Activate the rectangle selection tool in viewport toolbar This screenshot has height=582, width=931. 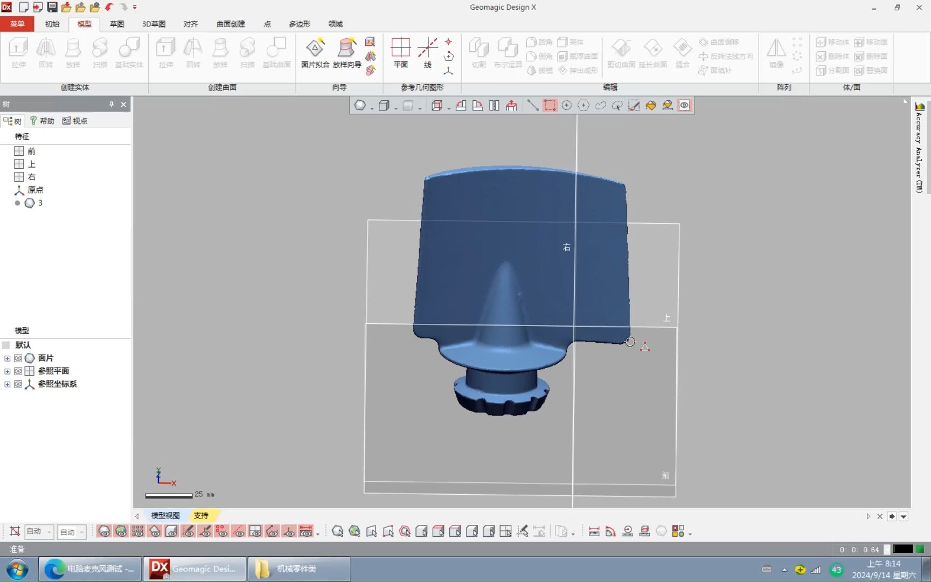pos(550,106)
